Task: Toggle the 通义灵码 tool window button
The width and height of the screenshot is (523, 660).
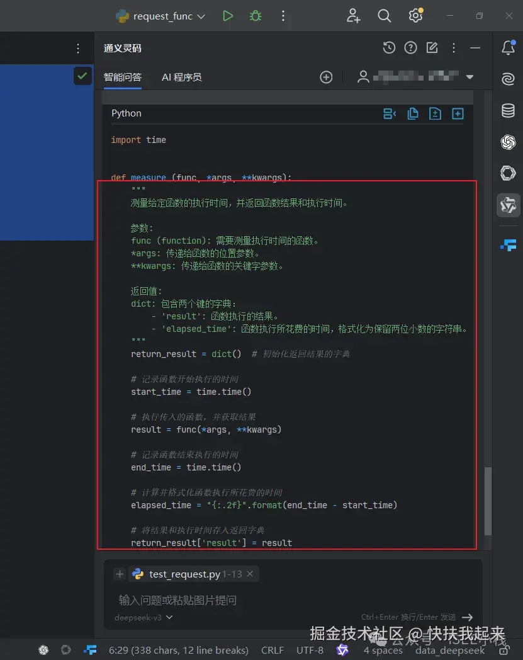Action: tap(509, 205)
